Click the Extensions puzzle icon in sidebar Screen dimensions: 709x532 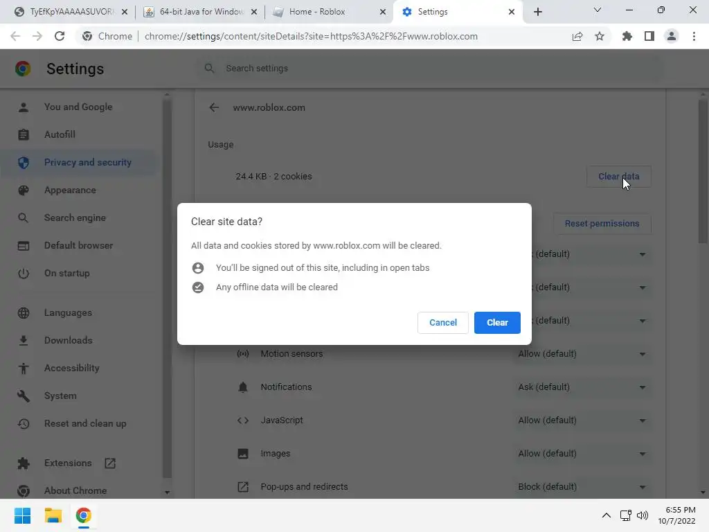[24, 463]
